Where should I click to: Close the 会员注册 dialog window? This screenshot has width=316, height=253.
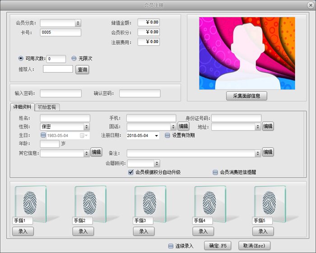click(311, 5)
